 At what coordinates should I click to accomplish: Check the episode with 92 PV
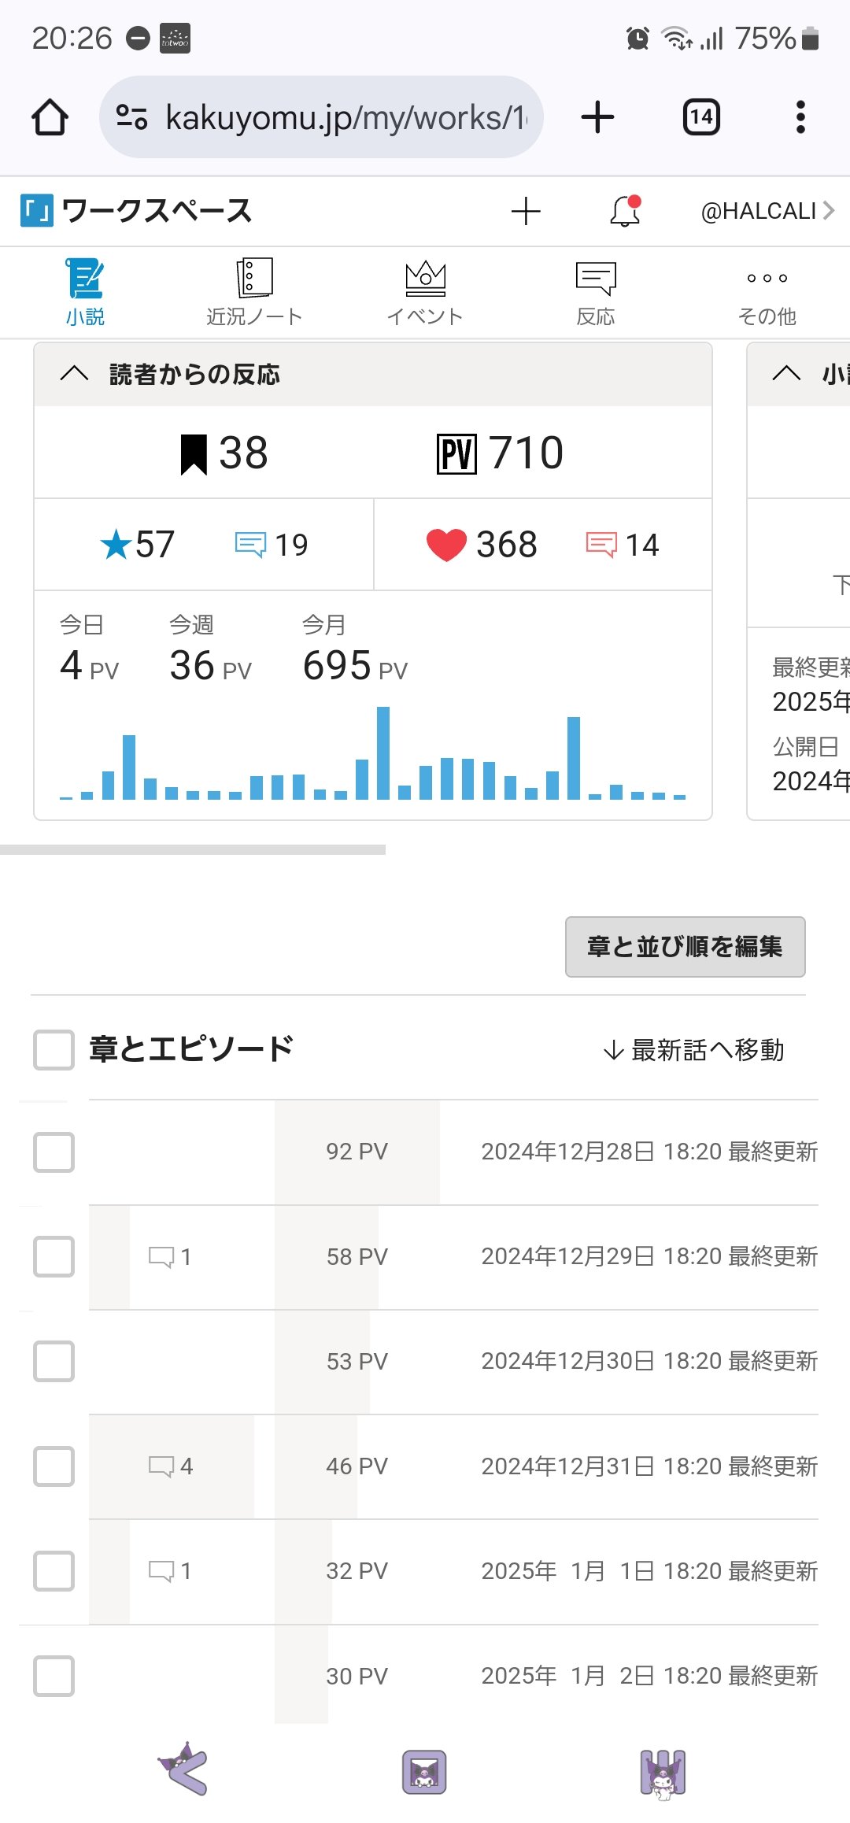(54, 1152)
